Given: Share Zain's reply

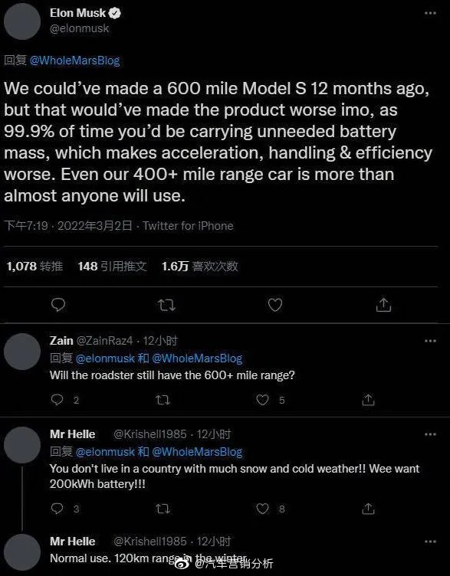Looking at the screenshot, I should [368, 399].
